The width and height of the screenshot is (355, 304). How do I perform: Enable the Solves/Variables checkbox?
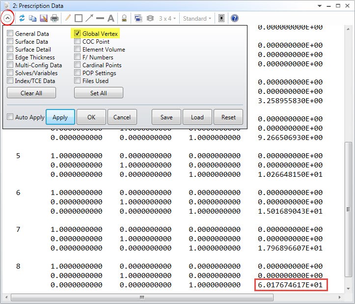click(10, 73)
